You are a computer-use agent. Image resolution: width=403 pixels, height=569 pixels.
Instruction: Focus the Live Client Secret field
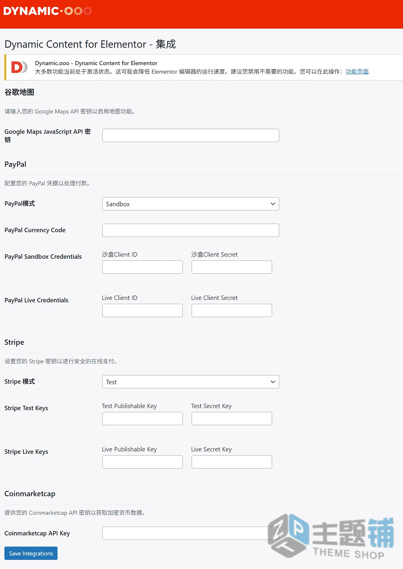pyautogui.click(x=232, y=310)
